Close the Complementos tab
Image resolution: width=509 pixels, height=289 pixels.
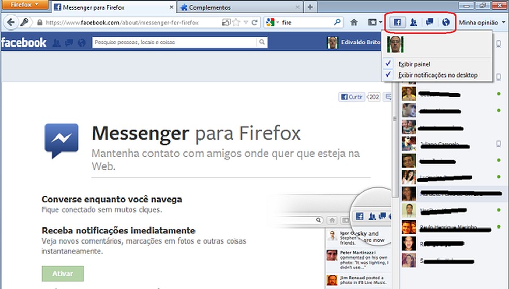tap(297, 7)
